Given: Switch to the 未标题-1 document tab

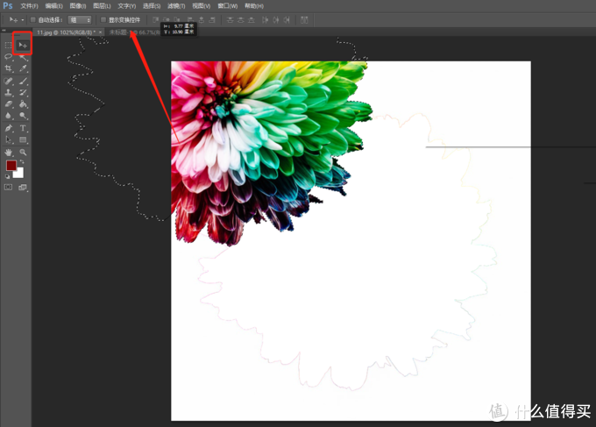Looking at the screenshot, I should (x=134, y=32).
